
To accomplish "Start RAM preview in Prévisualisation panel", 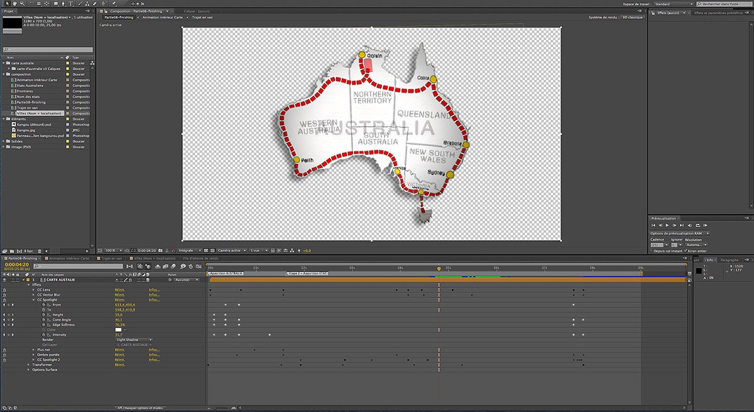I will click(x=706, y=225).
